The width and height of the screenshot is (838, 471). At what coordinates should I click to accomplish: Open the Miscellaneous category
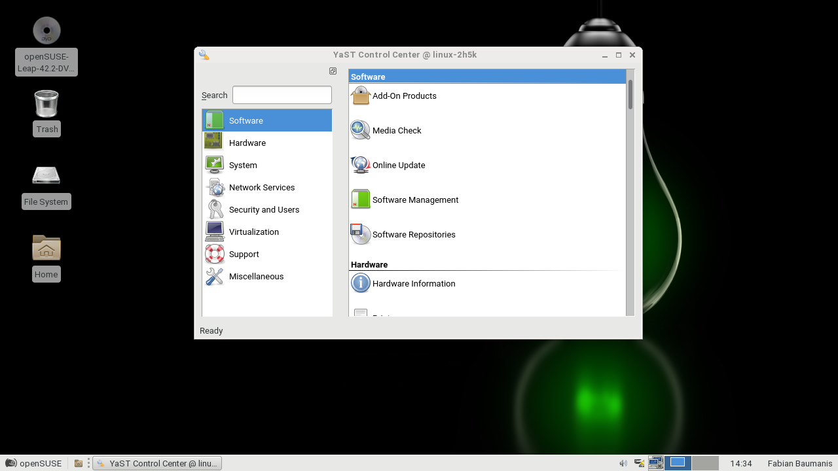pos(256,276)
